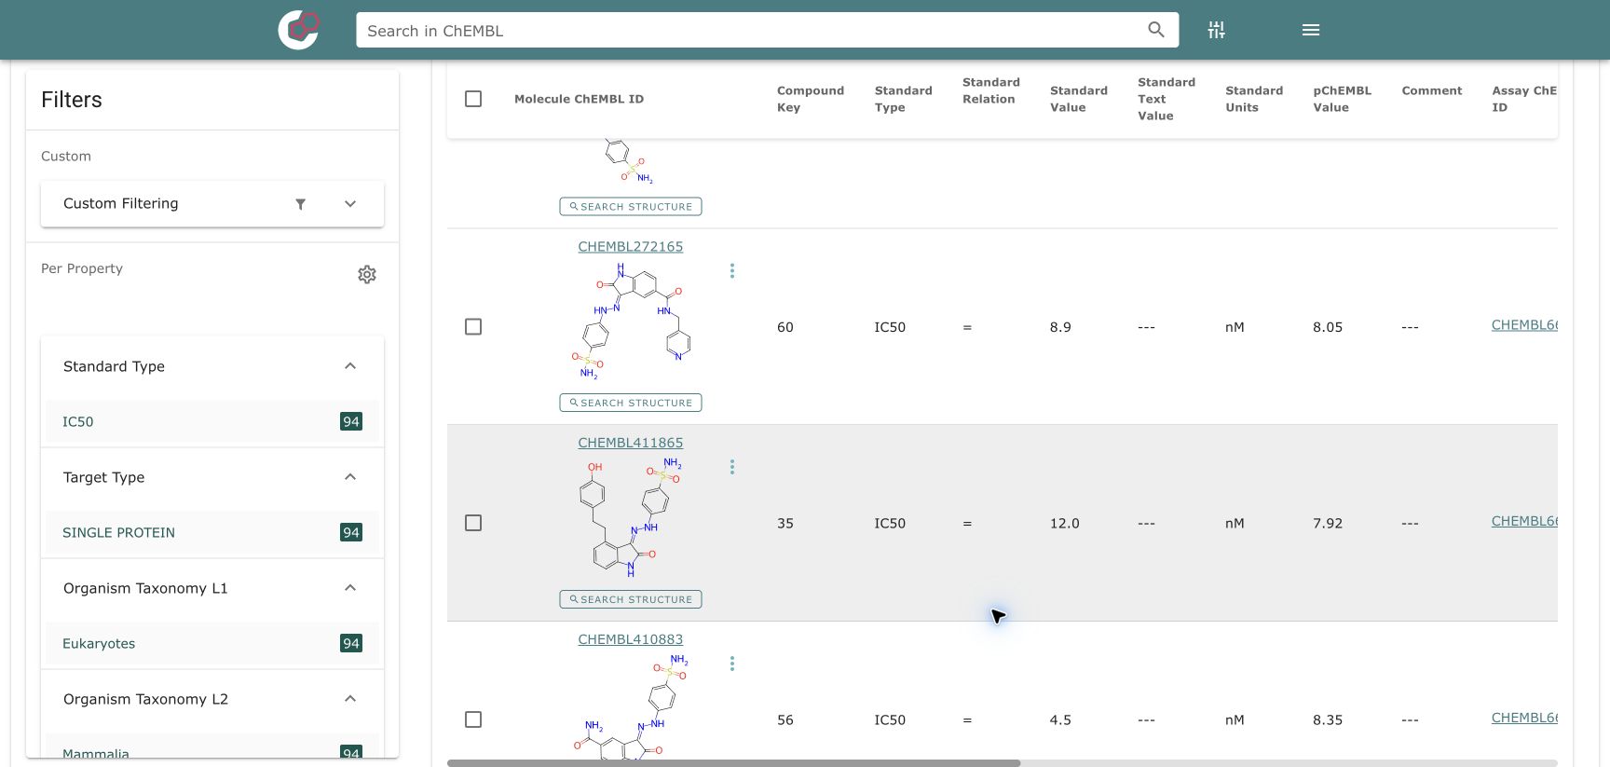Open Per Property settings gear
Image resolution: width=1610 pixels, height=767 pixels.
click(x=367, y=274)
